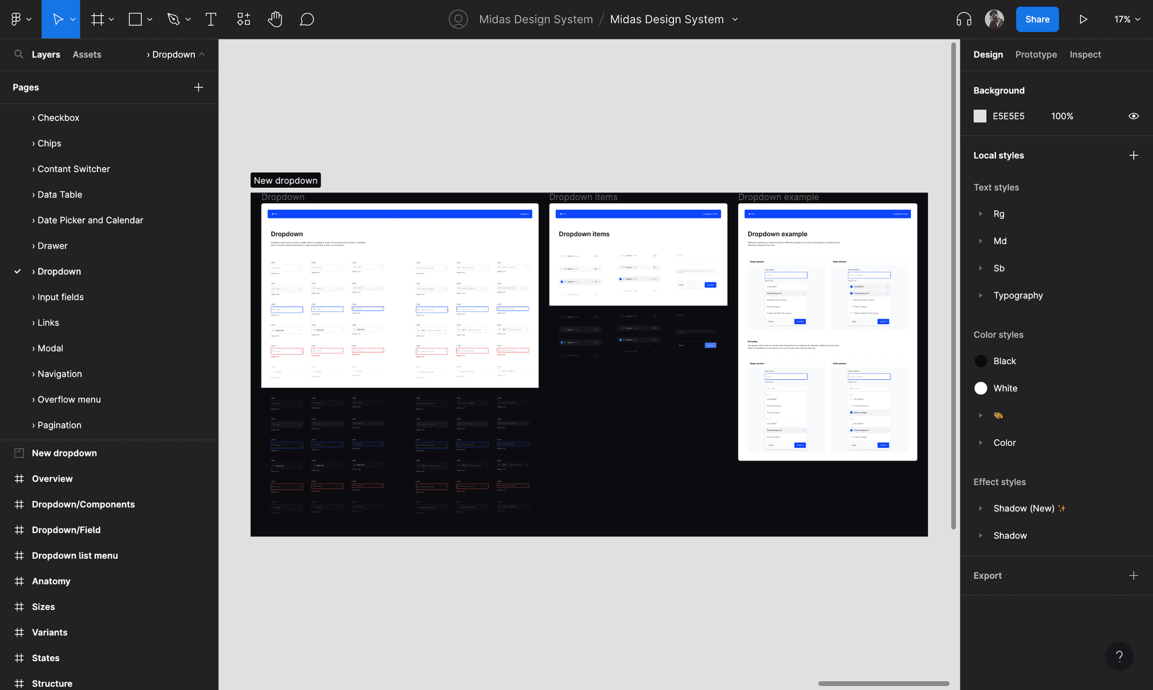
Task: Select the Pagination page
Action: pos(59,425)
